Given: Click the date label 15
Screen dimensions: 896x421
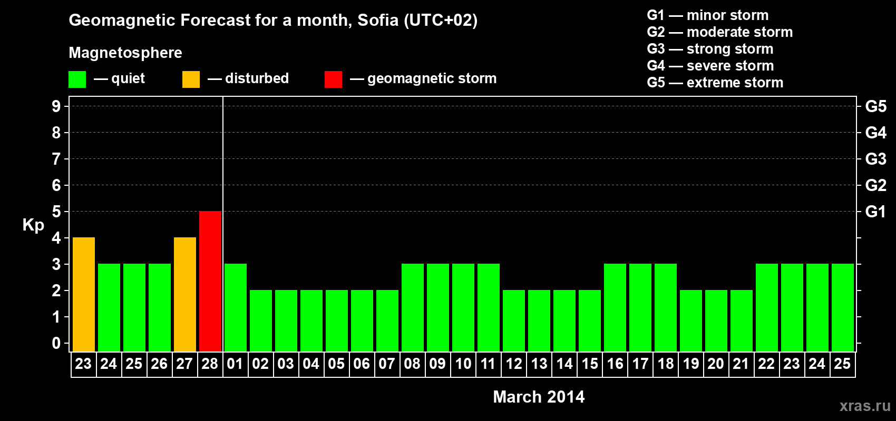Looking at the screenshot, I should tap(590, 364).
